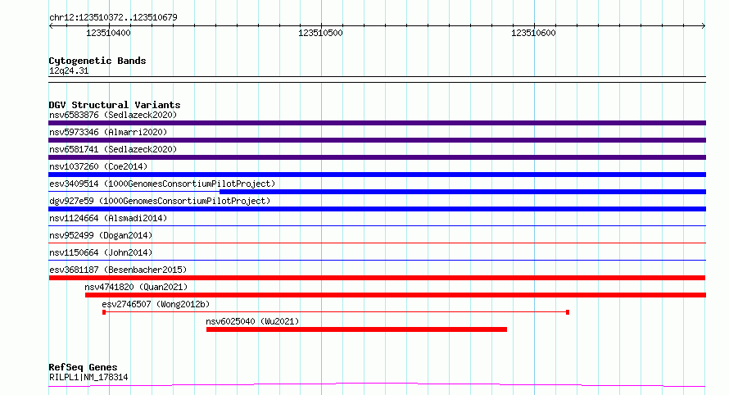Click left red endpoint square of esv2746507
Screen dimensions: 729x395
104,312
